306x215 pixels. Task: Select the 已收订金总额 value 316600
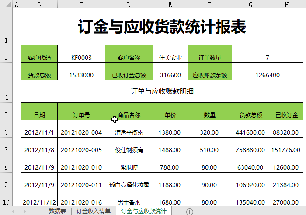click(x=170, y=75)
